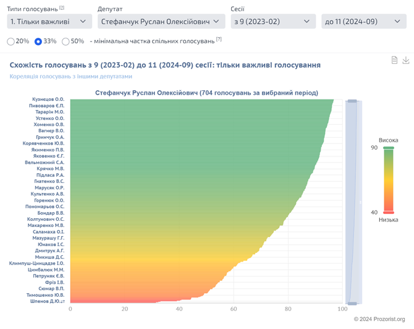Click the Кузнєцов О.О. top green bar
The height and width of the screenshot is (329, 414).
pos(202,100)
